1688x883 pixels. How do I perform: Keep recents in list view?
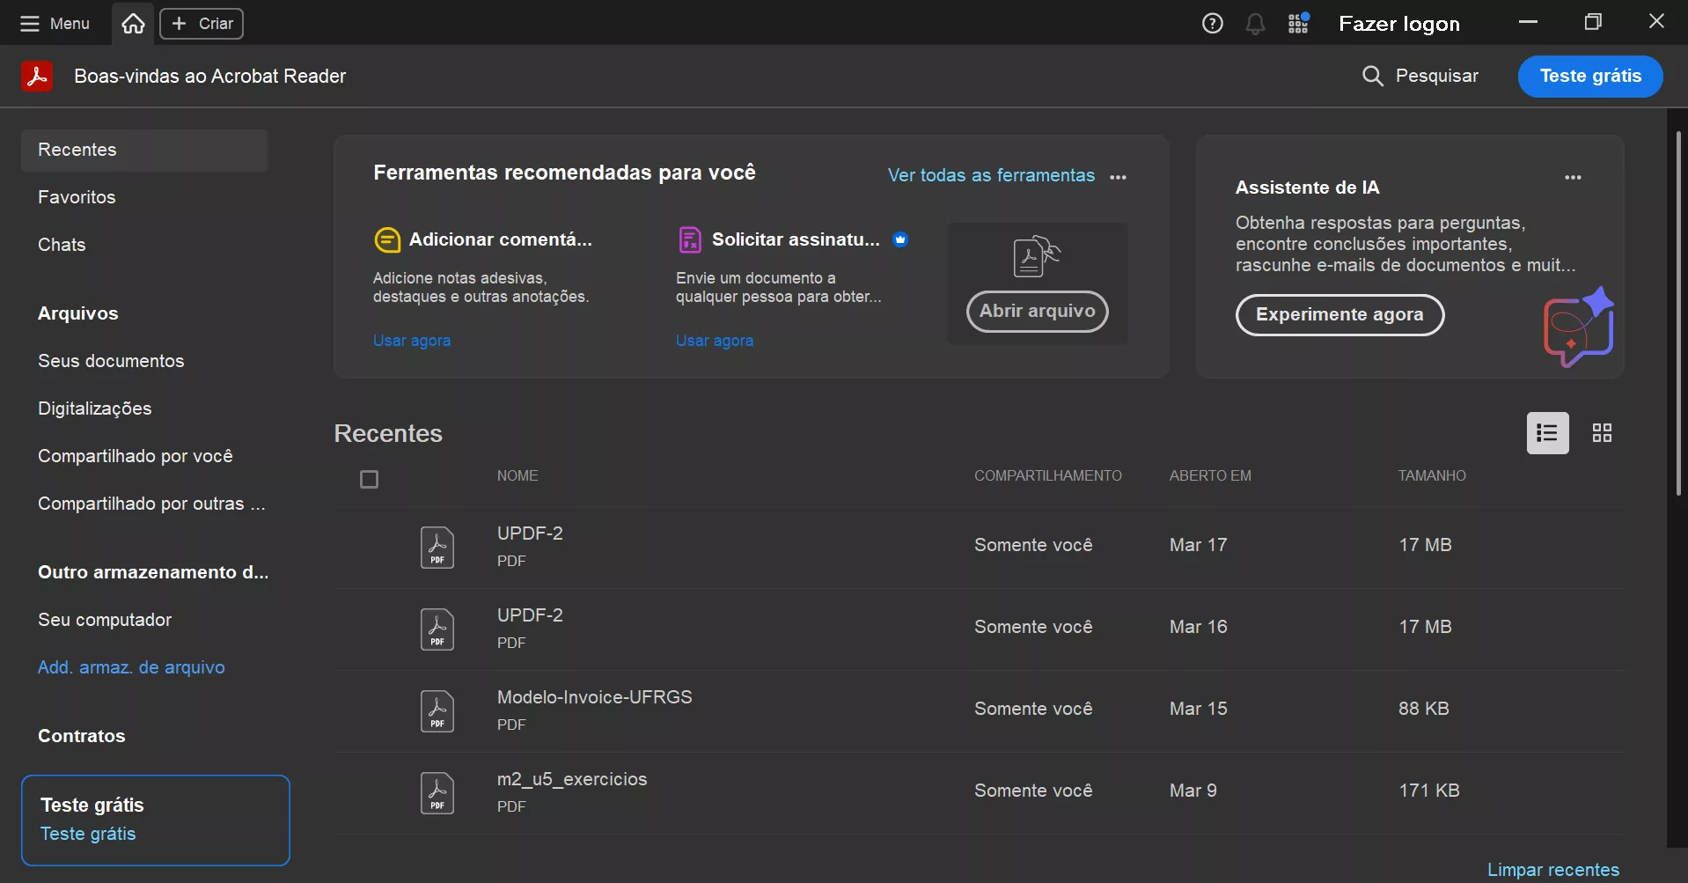(x=1547, y=432)
